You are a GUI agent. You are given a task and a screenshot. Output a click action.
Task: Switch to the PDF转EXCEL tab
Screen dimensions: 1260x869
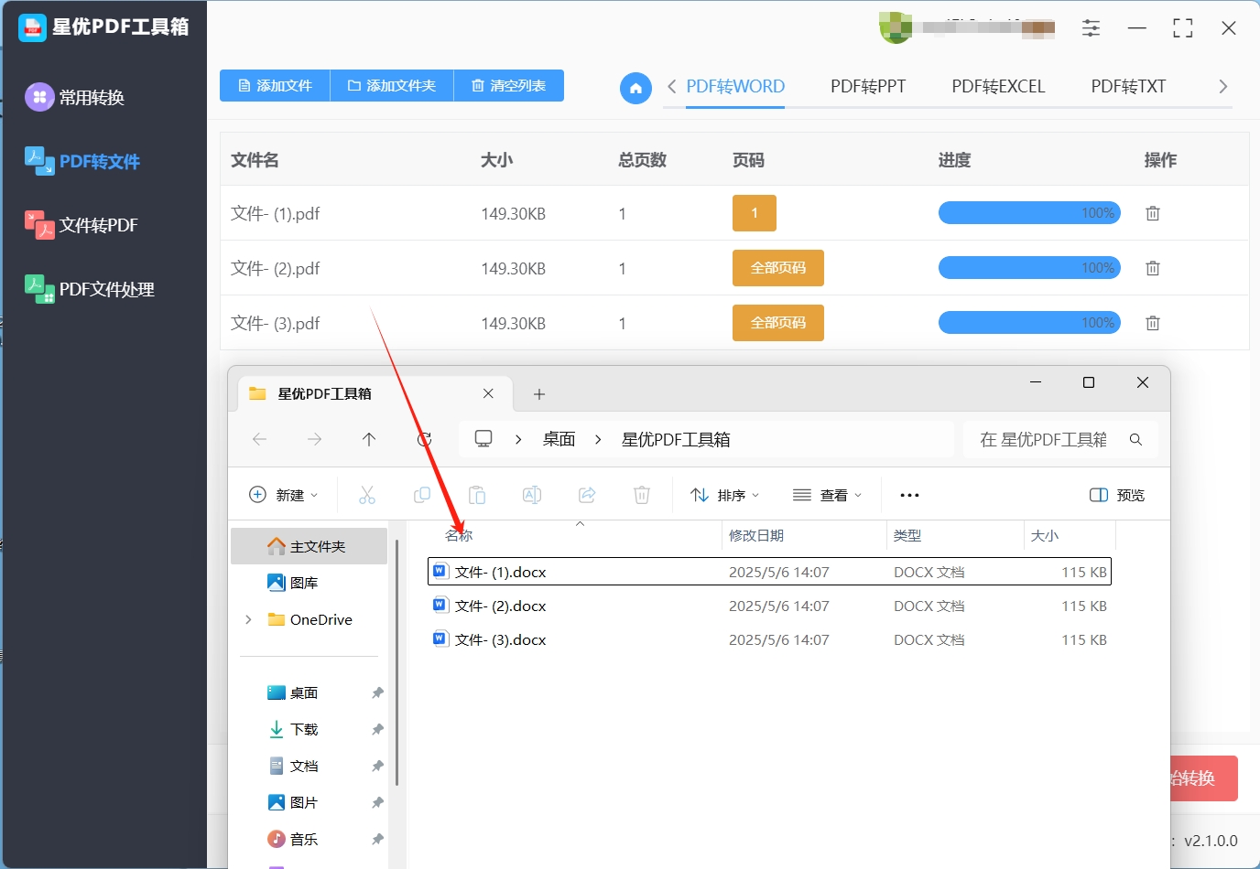pos(998,87)
